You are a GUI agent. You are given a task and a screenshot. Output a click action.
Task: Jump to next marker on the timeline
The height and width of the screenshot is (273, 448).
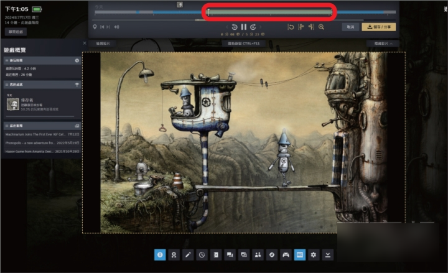108,27
